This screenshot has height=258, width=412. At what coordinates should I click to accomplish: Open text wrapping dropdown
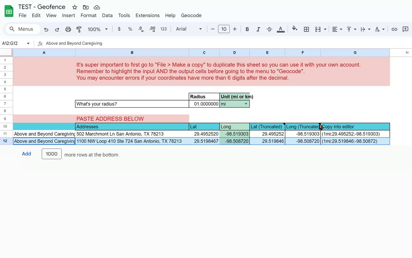click(x=365, y=29)
